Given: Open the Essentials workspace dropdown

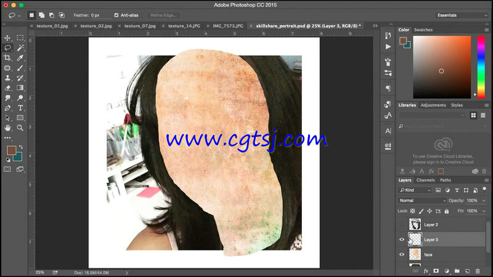Looking at the screenshot, I should pos(462,15).
